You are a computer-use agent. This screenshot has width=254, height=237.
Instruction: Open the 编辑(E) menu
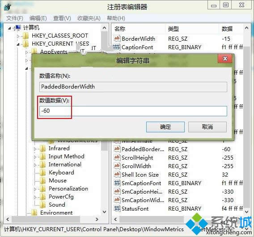(x=38, y=18)
